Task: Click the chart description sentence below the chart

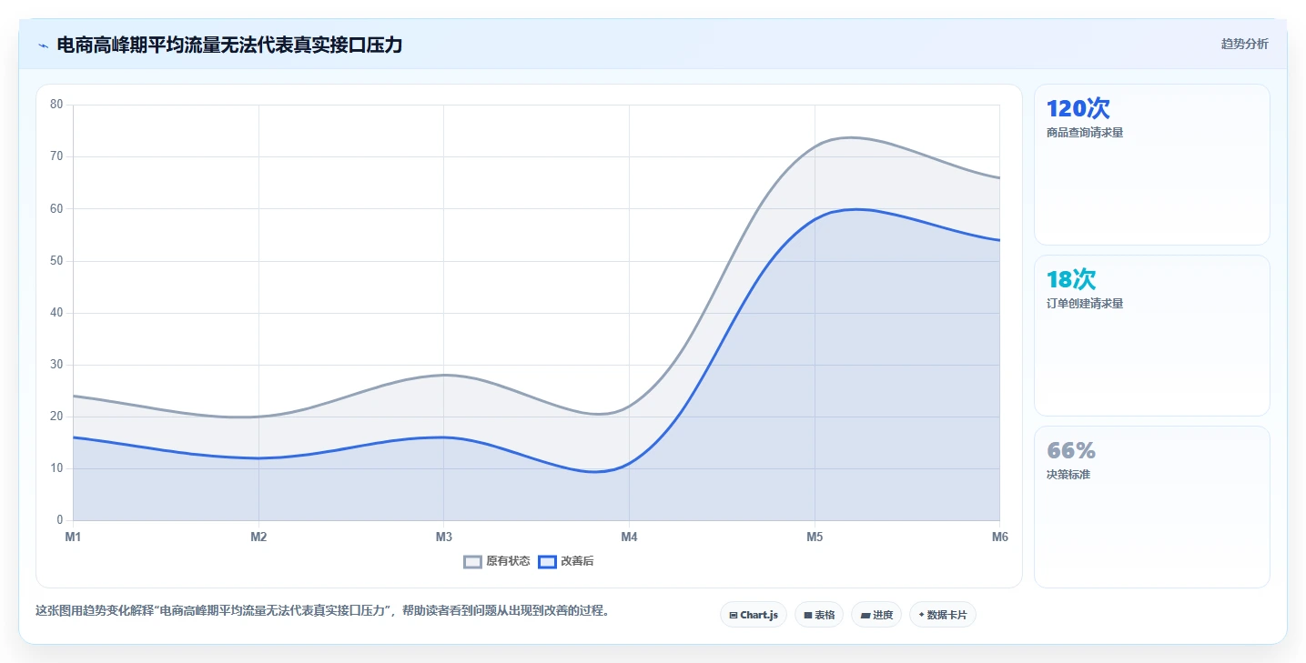Action: pyautogui.click(x=322, y=610)
